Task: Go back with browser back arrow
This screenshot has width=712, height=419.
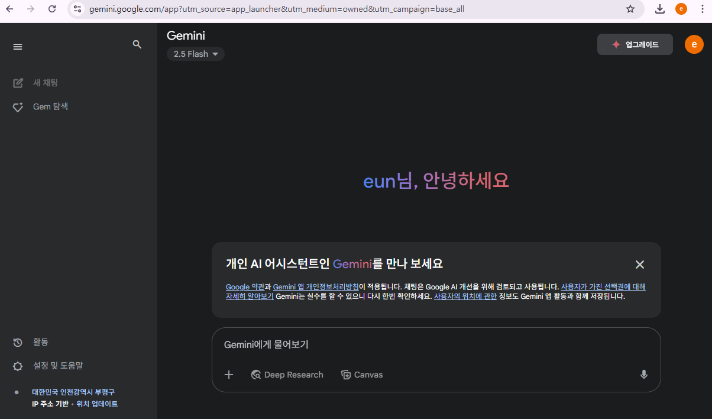Action: tap(9, 9)
